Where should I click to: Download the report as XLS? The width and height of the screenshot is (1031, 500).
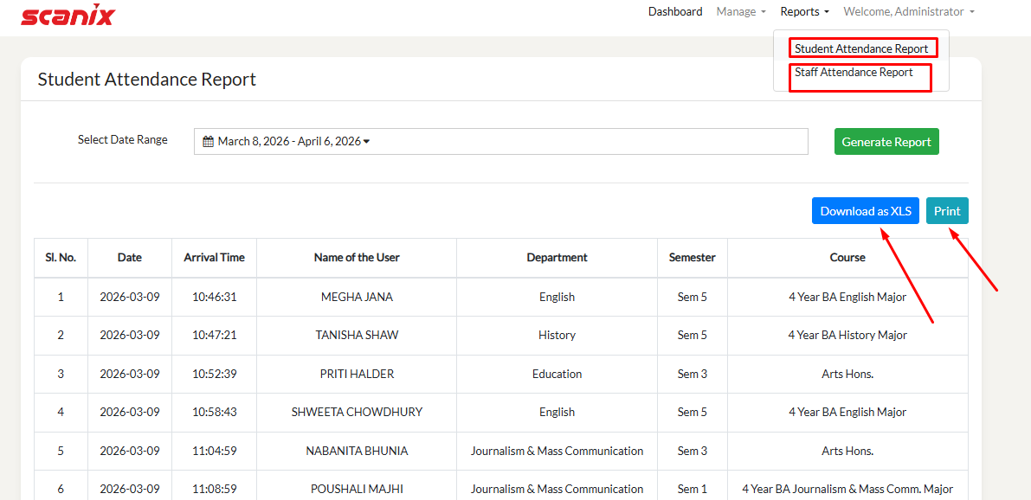pyautogui.click(x=865, y=211)
